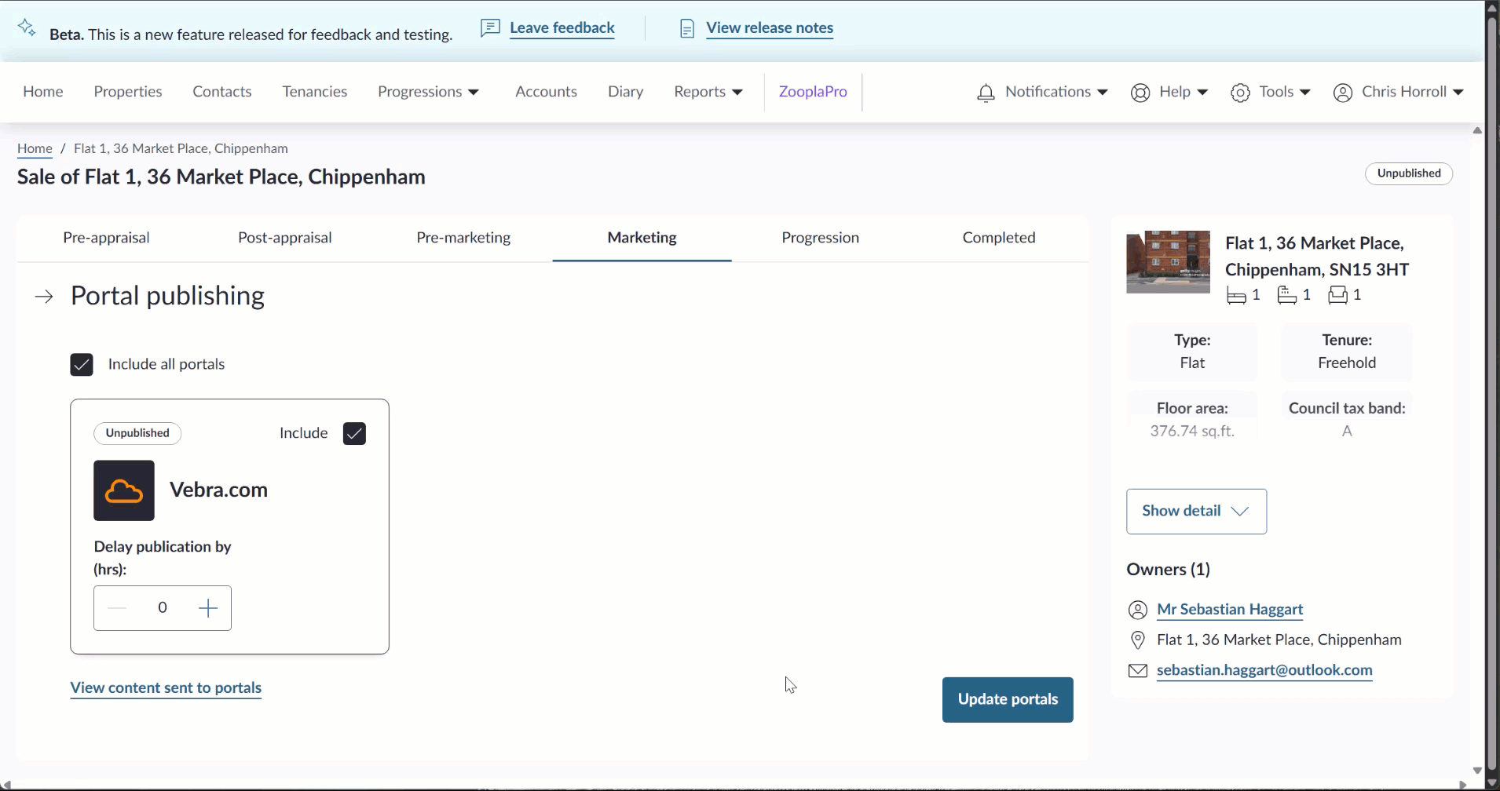This screenshot has height=791, width=1500.
Task: Open Properties in navigation bar
Action: point(128,92)
